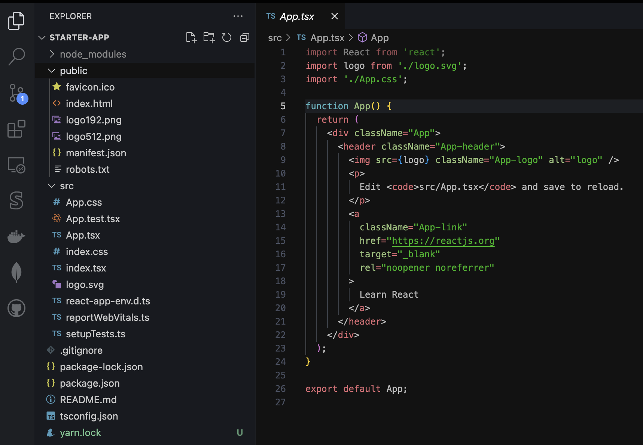Open index.css file
643x445 pixels.
click(145, 252)
